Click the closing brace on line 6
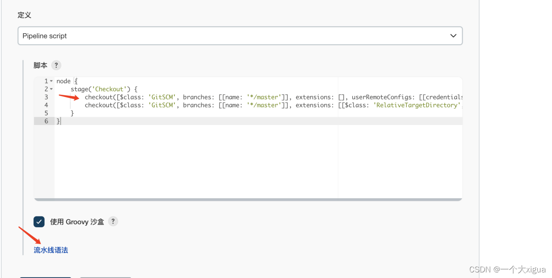 pos(57,121)
